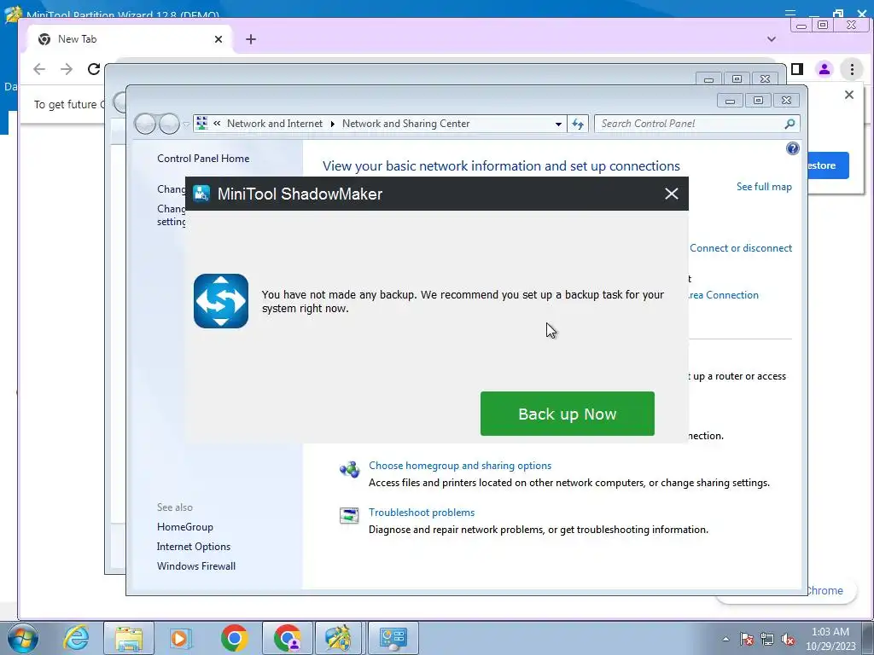
Task: Click muted volume tray icon
Action: pyautogui.click(x=788, y=639)
